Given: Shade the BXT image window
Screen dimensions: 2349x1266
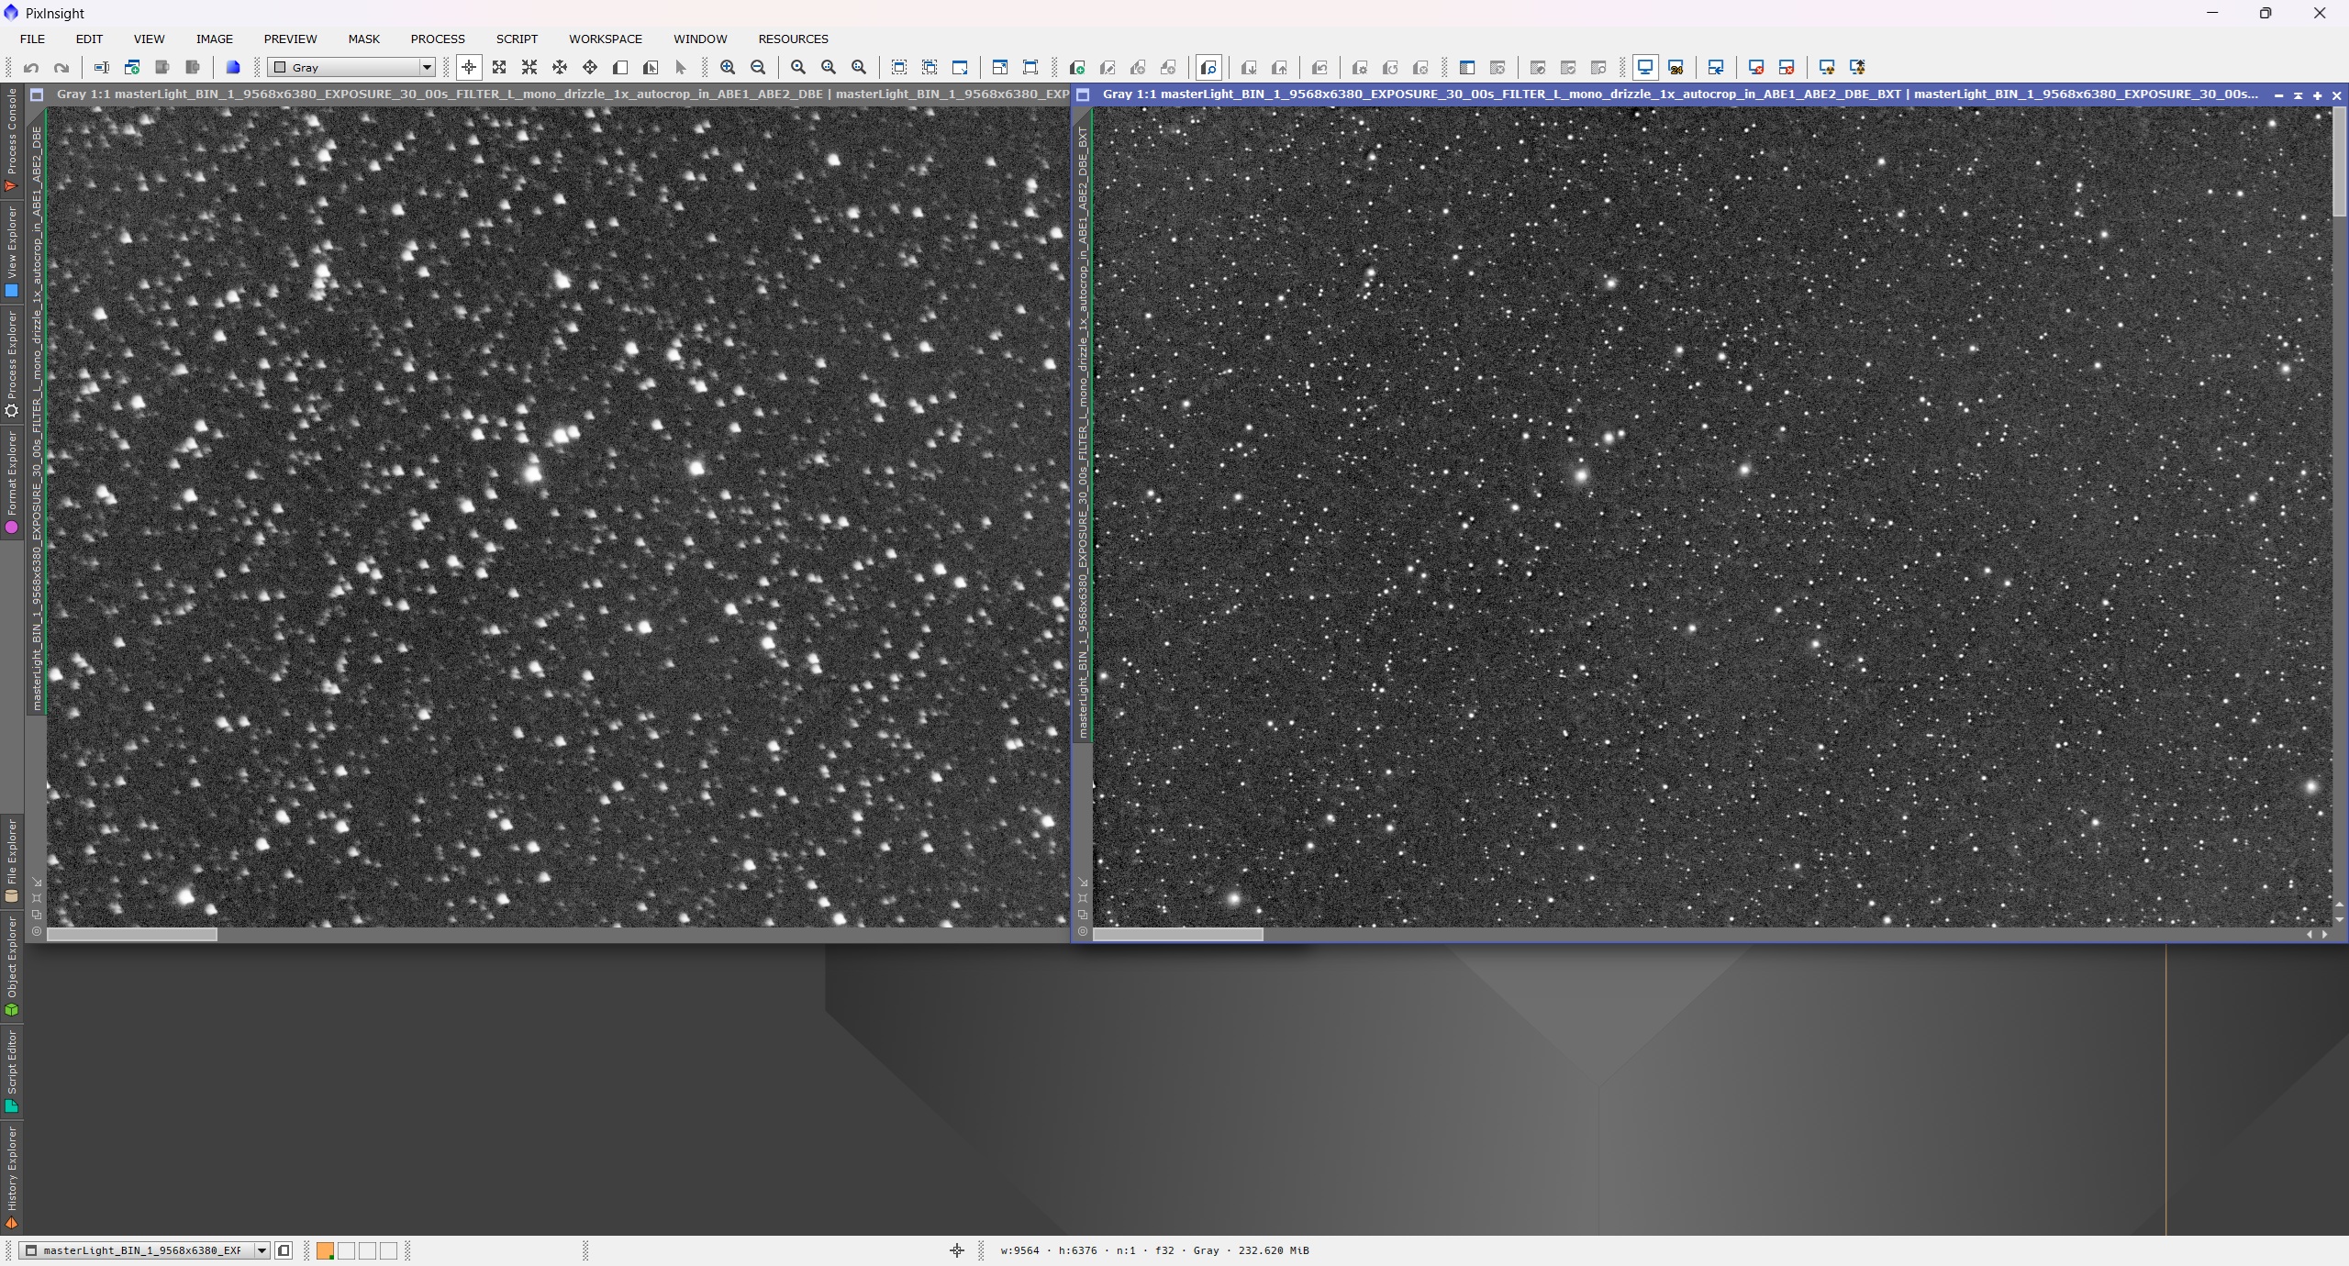Looking at the screenshot, I should point(2298,94).
